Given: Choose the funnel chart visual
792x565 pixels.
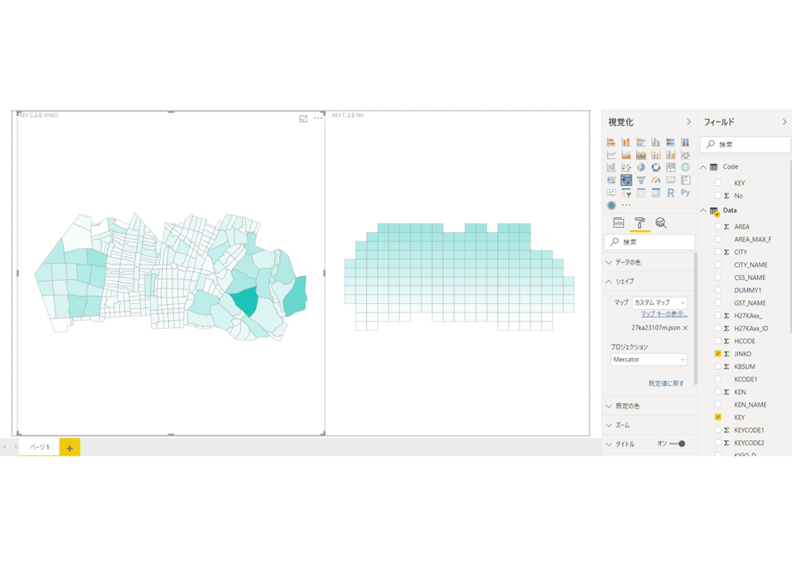Looking at the screenshot, I should (641, 180).
